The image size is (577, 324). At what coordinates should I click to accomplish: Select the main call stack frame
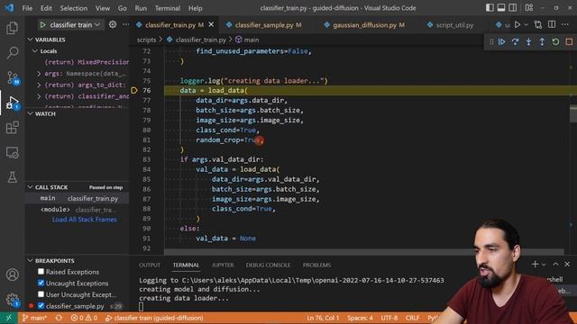click(x=77, y=198)
